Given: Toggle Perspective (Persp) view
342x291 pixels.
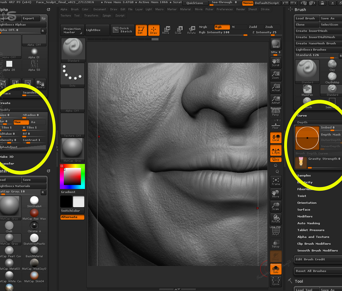Looking at the screenshot, I should [x=276, y=112].
